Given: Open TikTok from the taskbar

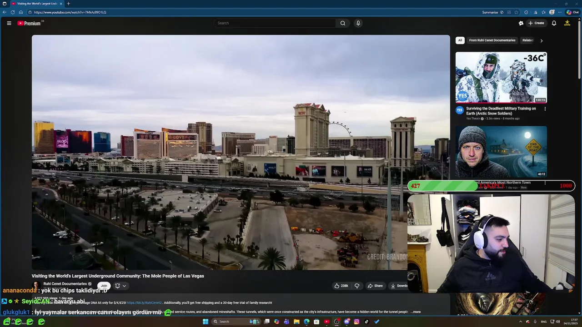Looking at the screenshot, I should point(366,322).
